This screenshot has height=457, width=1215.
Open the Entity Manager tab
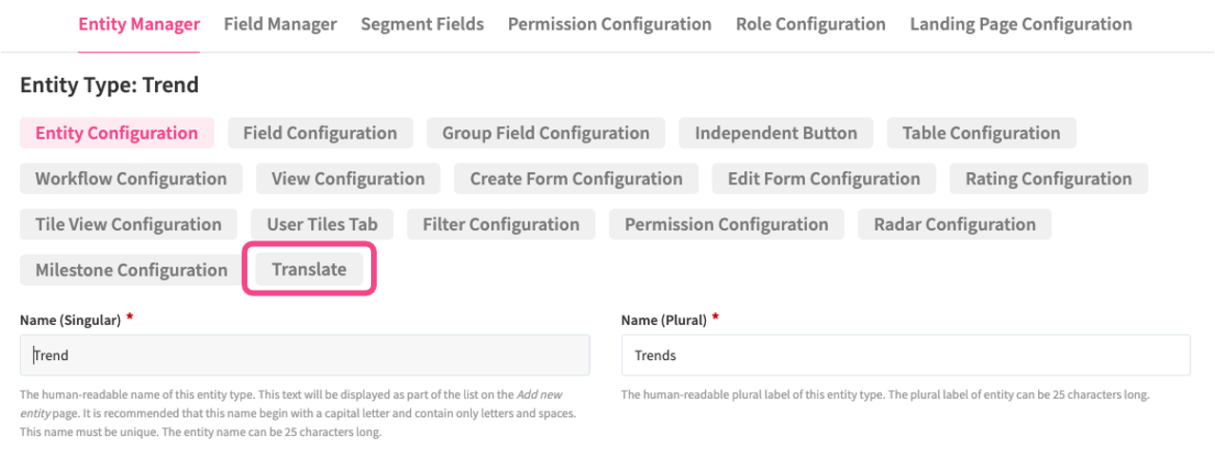[x=139, y=24]
